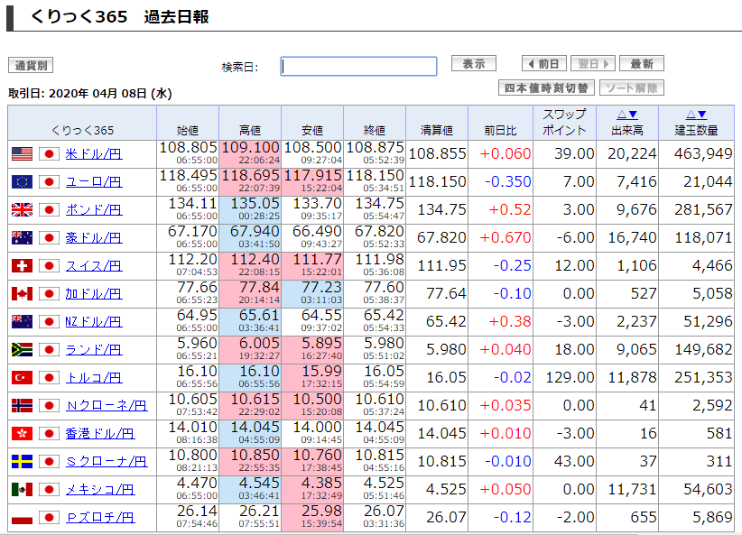The height and width of the screenshot is (535, 742).
Task: Focus the 検索日 date input field
Action: click(358, 66)
